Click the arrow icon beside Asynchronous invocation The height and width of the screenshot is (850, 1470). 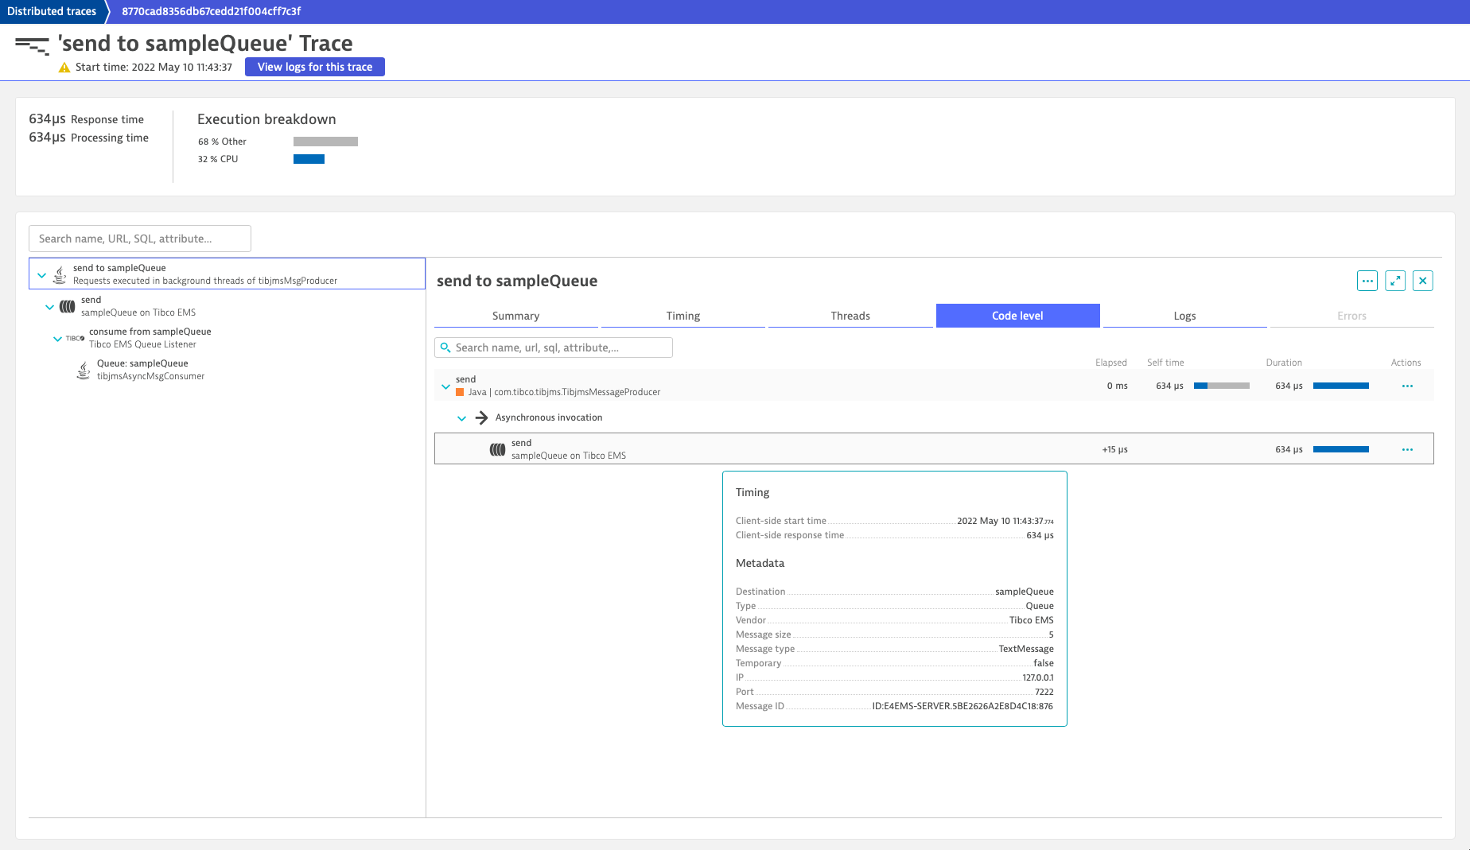click(481, 417)
